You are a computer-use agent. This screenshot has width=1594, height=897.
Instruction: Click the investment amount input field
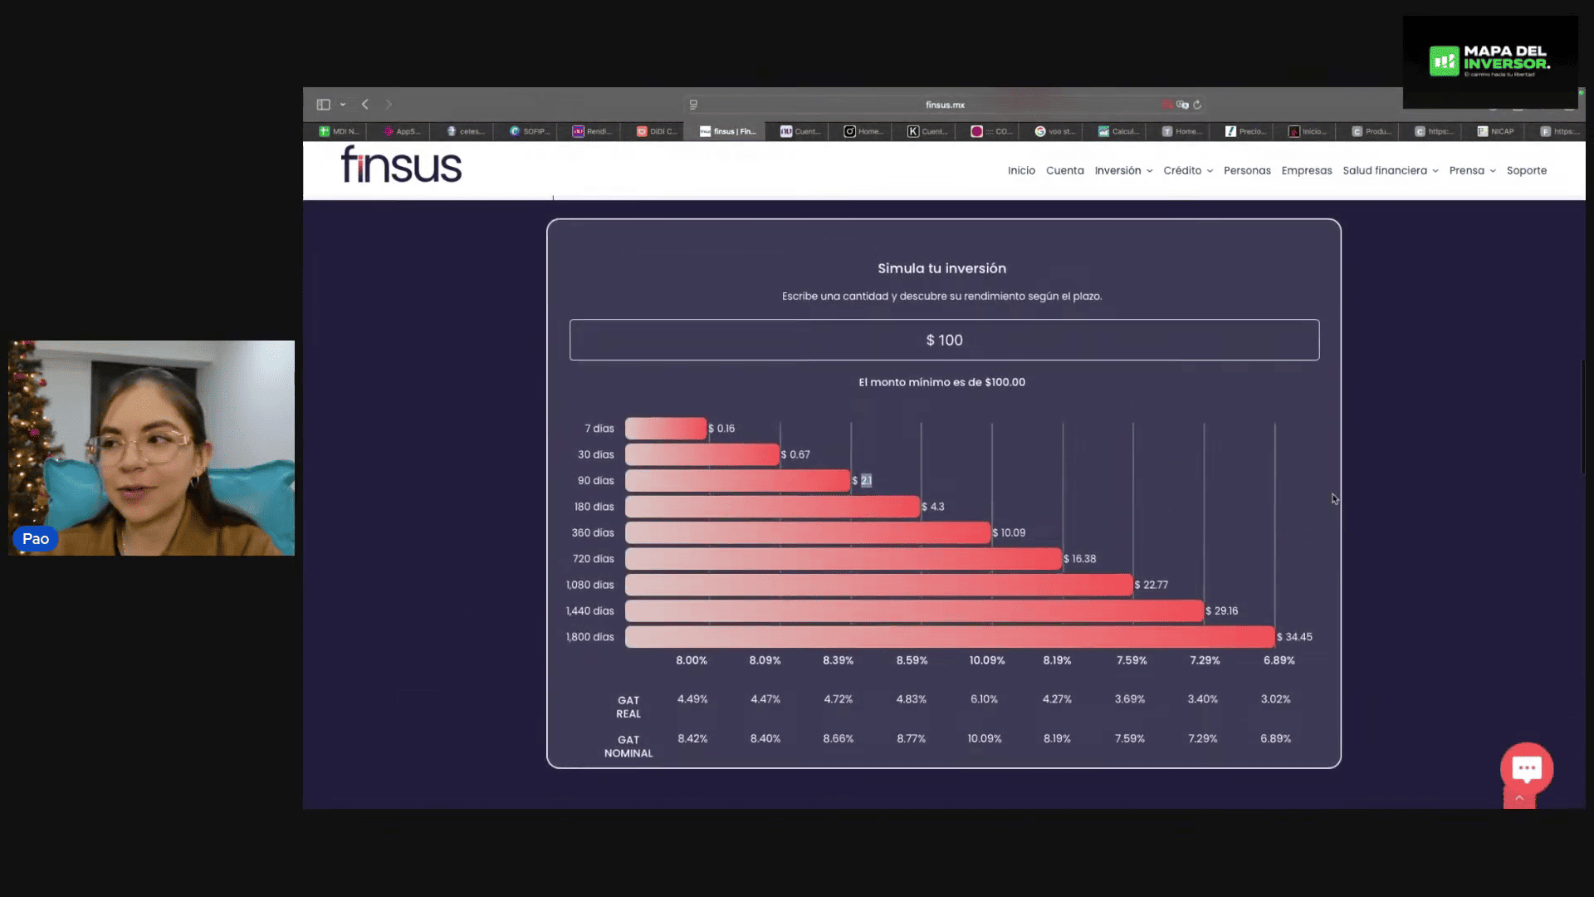point(944,341)
